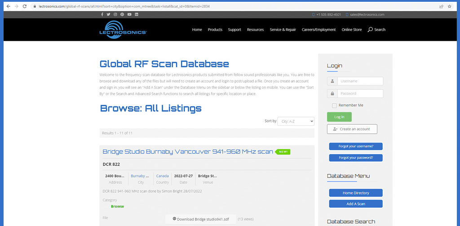This screenshot has height=226, width=460.
Task: Open the Twitter icon in top bar
Action: 109,14
